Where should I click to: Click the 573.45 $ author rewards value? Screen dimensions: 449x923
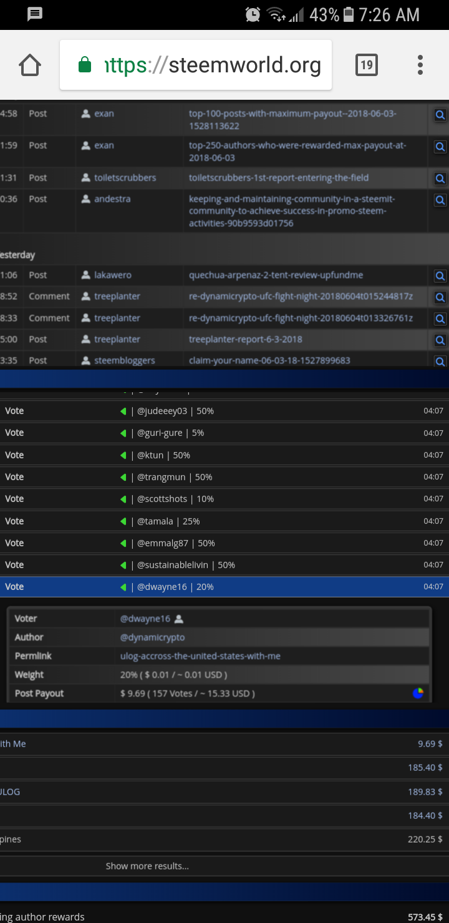pos(425,917)
